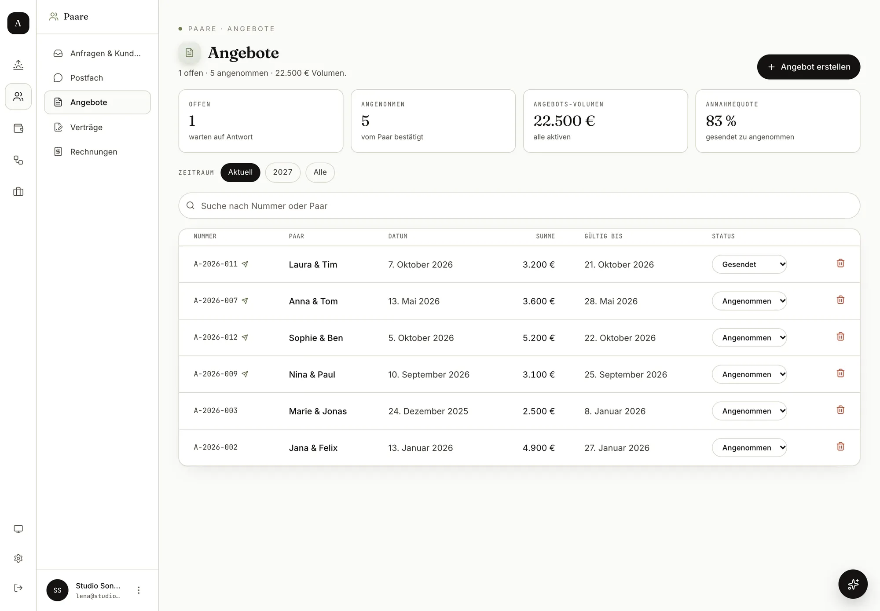Select the Aktuell time range filter
This screenshot has height=611, width=880.
coord(240,172)
